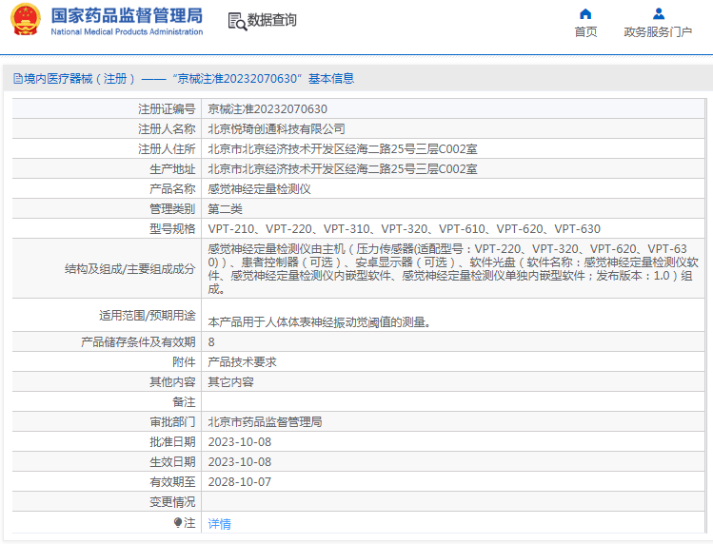The width and height of the screenshot is (713, 544).
Task: Click the 附件 label
Action: pos(184,361)
